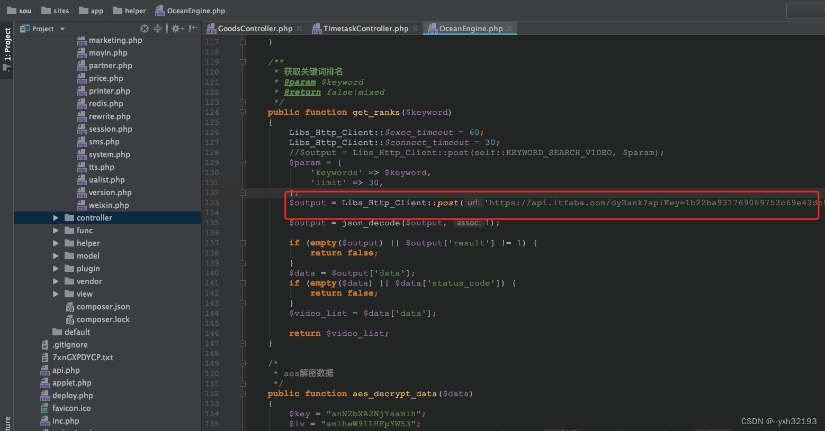Close the GoodsController.php tab
This screenshot has height=431, width=825.
click(x=300, y=29)
